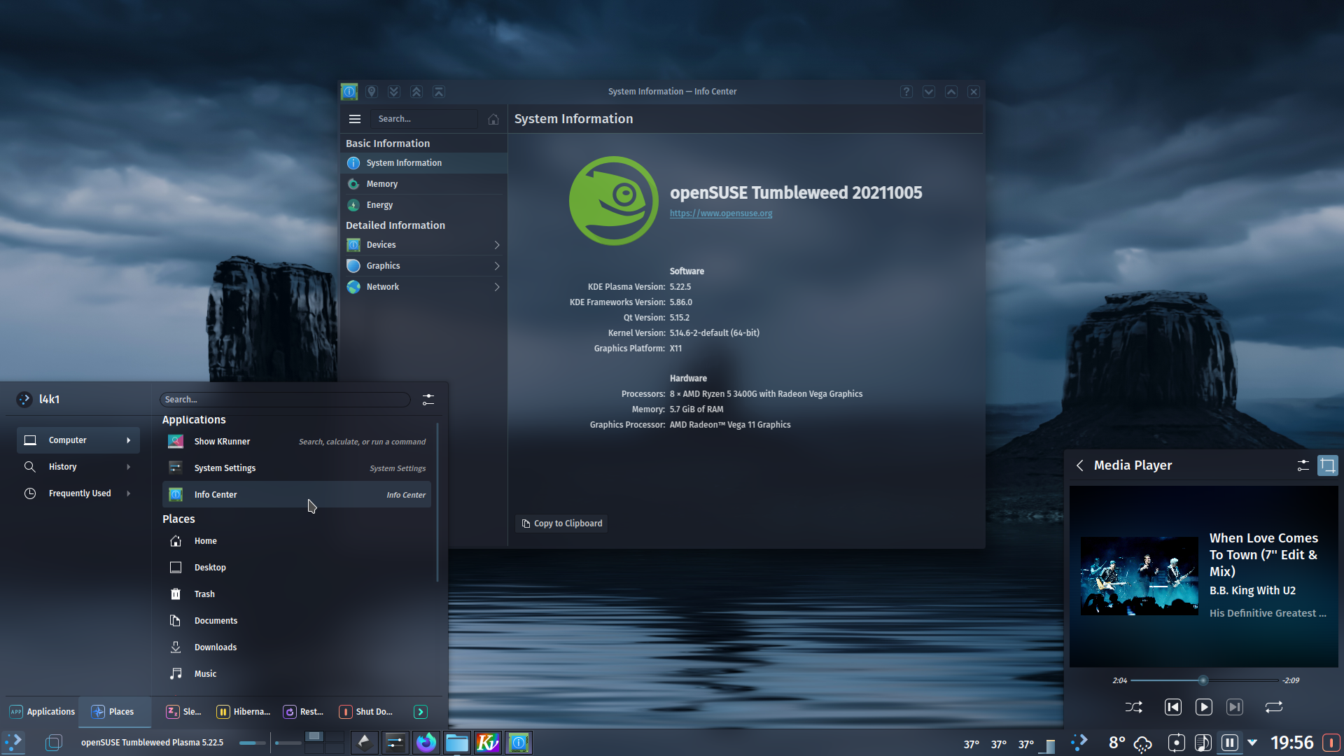Click the Info Center app icon in title bar
Viewport: 1344px width, 756px height.
click(x=349, y=92)
